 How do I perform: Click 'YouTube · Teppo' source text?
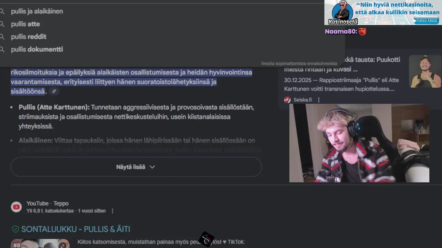coord(47,204)
